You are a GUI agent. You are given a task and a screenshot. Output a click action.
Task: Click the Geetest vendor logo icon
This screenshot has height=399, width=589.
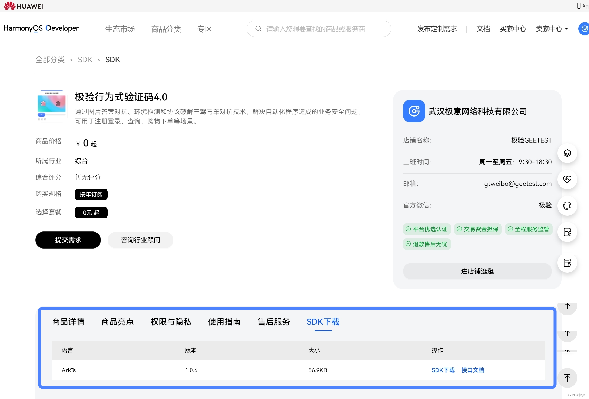414,111
